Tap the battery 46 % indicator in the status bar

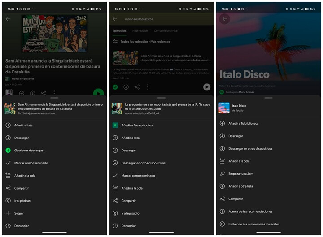click(311, 9)
